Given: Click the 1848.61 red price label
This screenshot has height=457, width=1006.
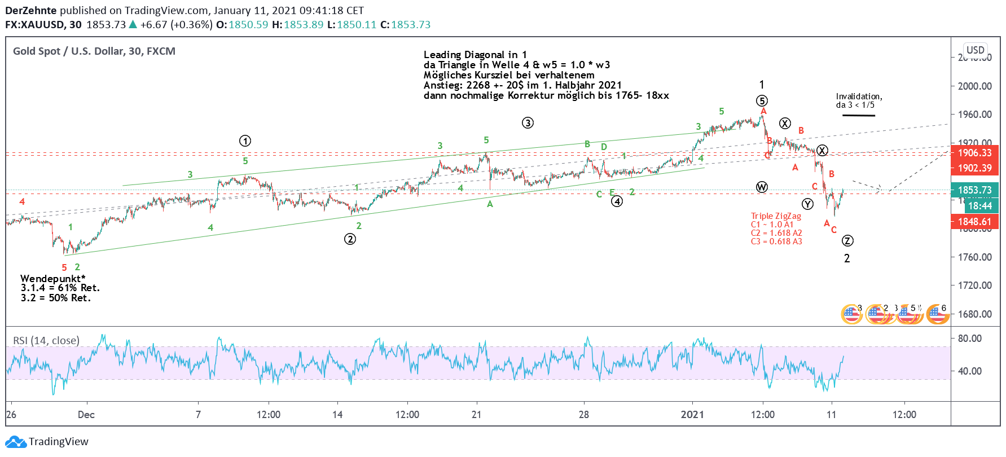Looking at the screenshot, I should click(975, 222).
